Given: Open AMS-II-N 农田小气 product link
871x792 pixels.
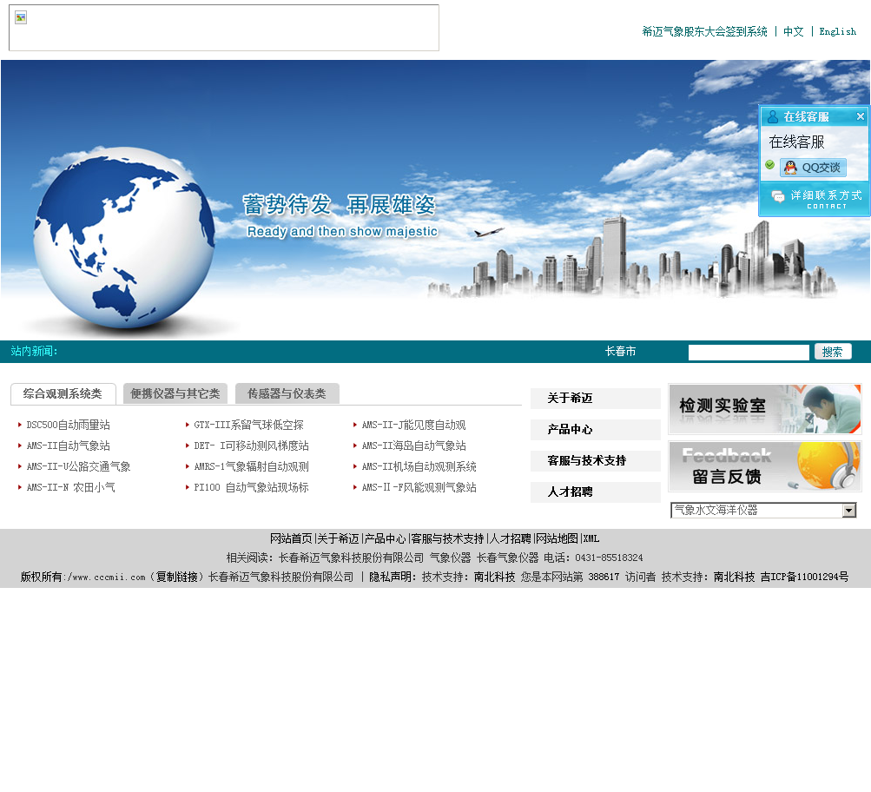Looking at the screenshot, I should 70,488.
